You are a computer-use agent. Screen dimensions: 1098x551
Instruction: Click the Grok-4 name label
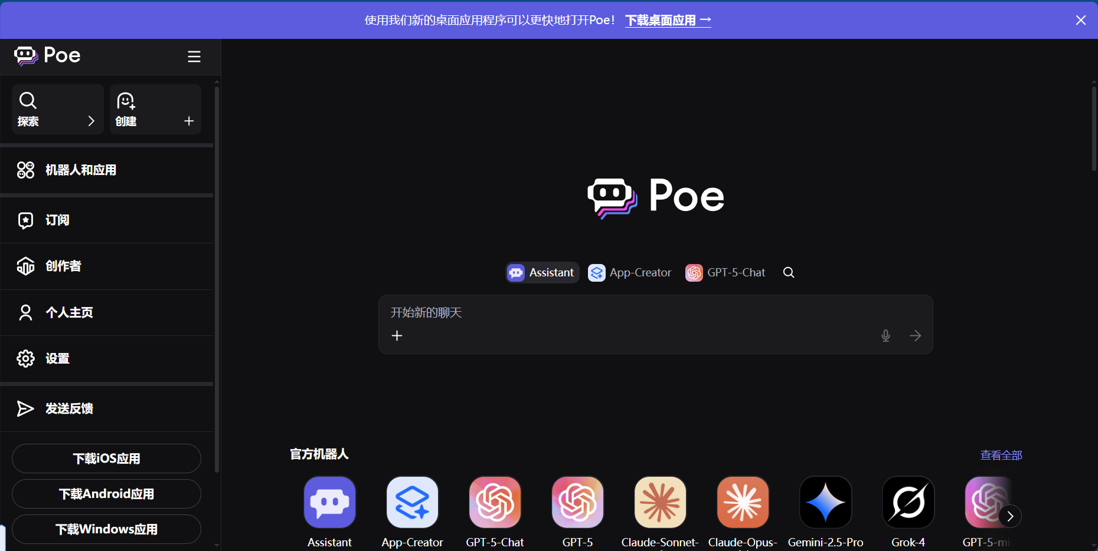[x=909, y=542]
